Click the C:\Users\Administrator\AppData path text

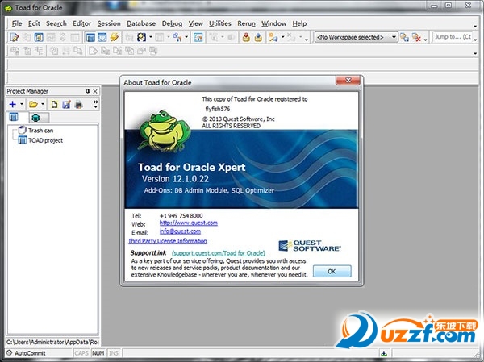click(52, 342)
